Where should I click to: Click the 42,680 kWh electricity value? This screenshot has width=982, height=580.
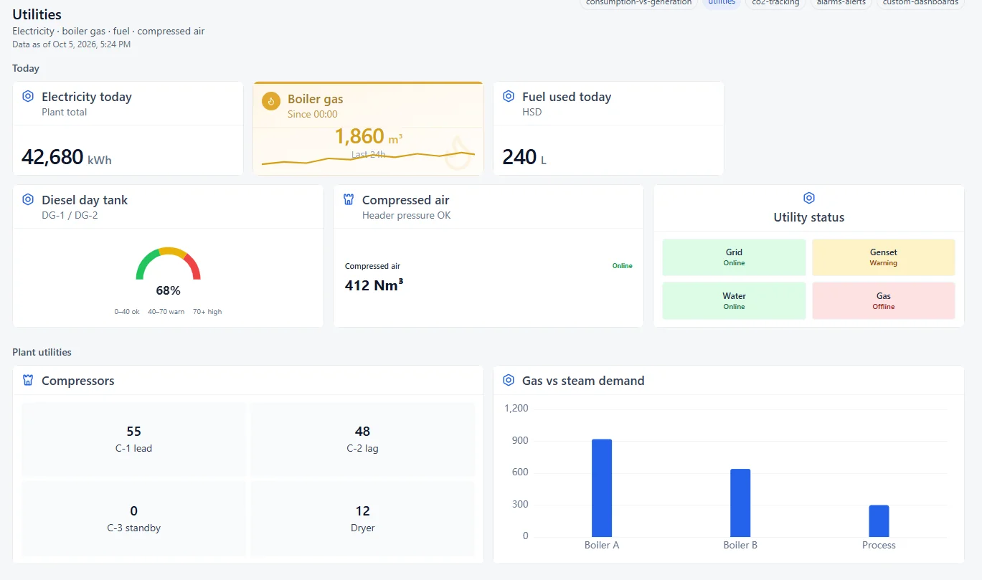(67, 157)
